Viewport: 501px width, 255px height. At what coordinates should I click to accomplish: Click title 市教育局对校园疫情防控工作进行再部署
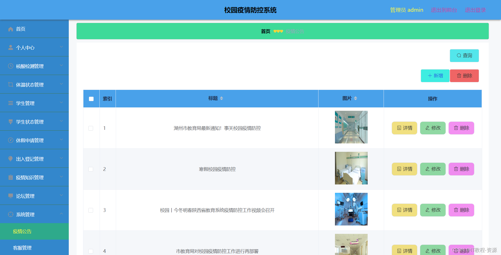(x=217, y=251)
